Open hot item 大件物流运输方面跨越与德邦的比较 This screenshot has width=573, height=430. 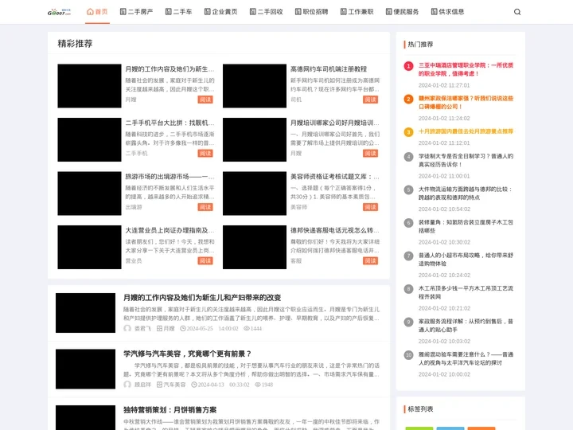(x=466, y=193)
